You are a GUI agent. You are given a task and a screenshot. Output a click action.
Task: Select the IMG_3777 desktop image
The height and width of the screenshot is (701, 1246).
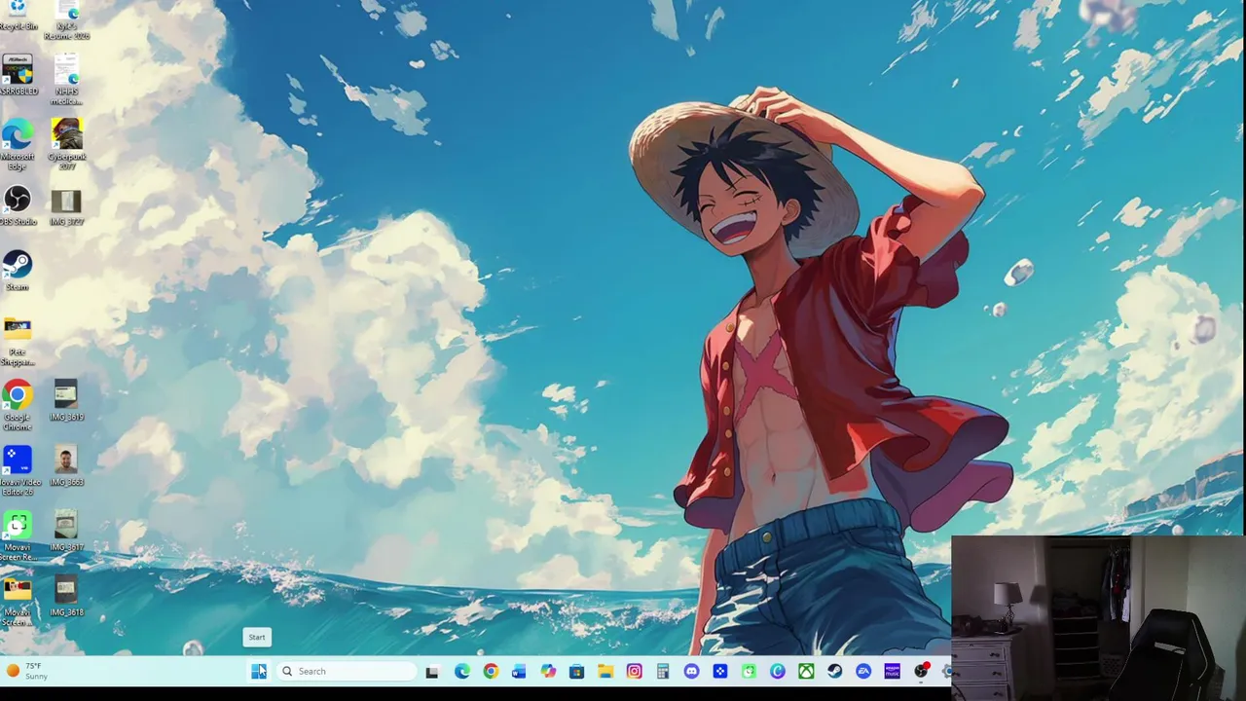coord(66,206)
